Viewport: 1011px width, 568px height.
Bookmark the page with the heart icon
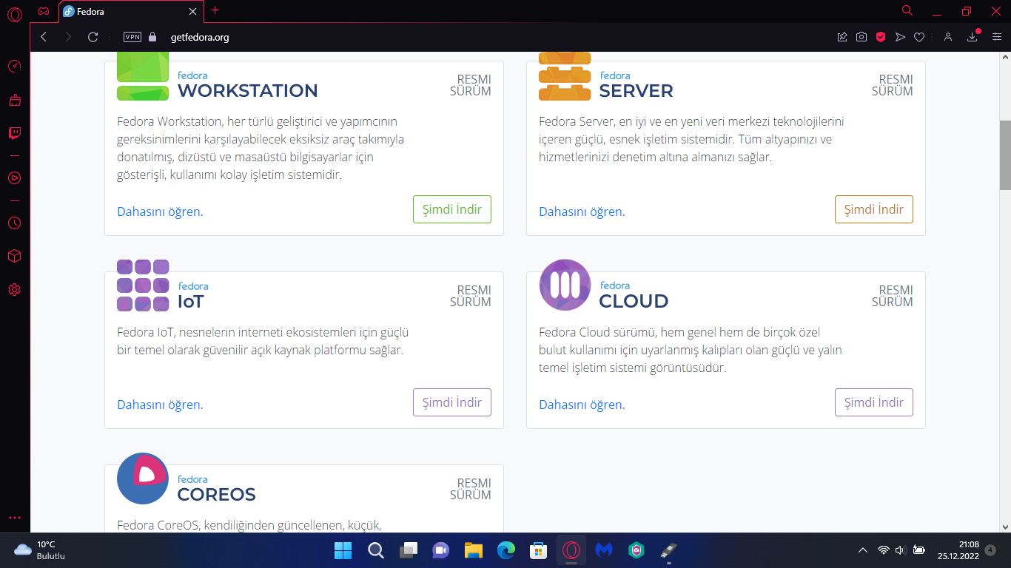pos(919,37)
